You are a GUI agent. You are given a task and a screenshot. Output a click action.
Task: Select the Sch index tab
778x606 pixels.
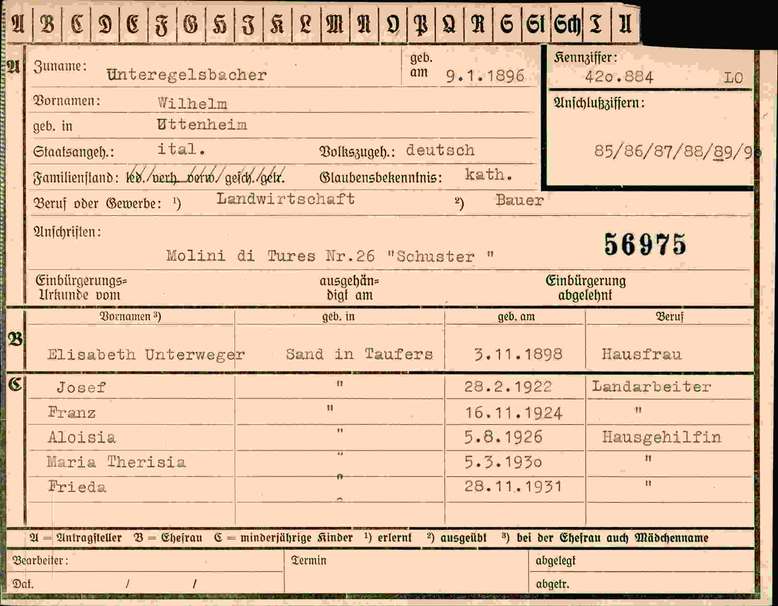click(x=567, y=24)
